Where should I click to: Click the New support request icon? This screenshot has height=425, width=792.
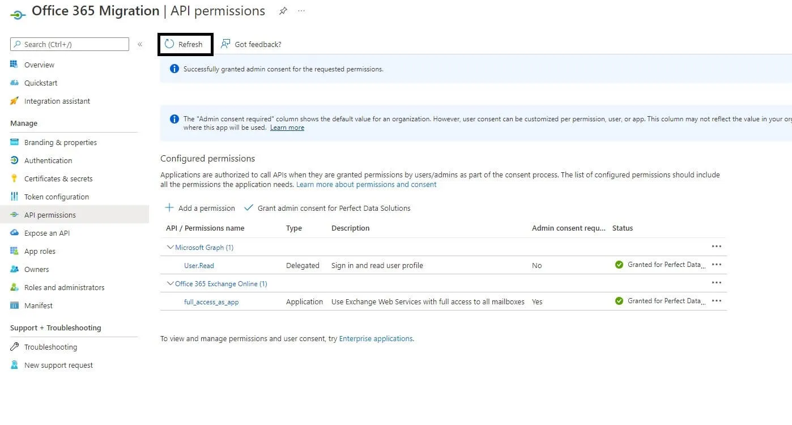point(15,365)
